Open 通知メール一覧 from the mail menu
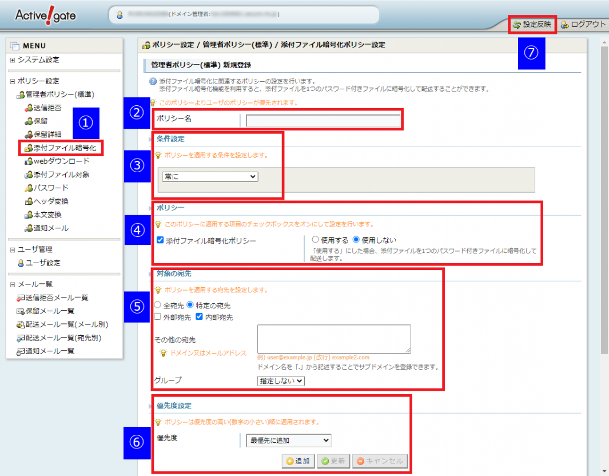This screenshot has height=476, width=609. [49, 351]
